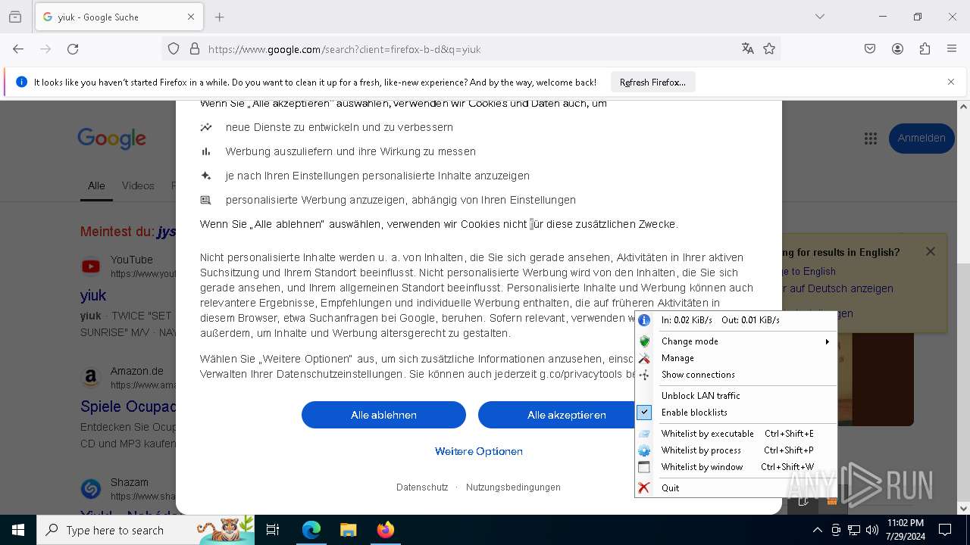Select Whitelist by window
Screen dimensions: 970x545
(735, 467)
